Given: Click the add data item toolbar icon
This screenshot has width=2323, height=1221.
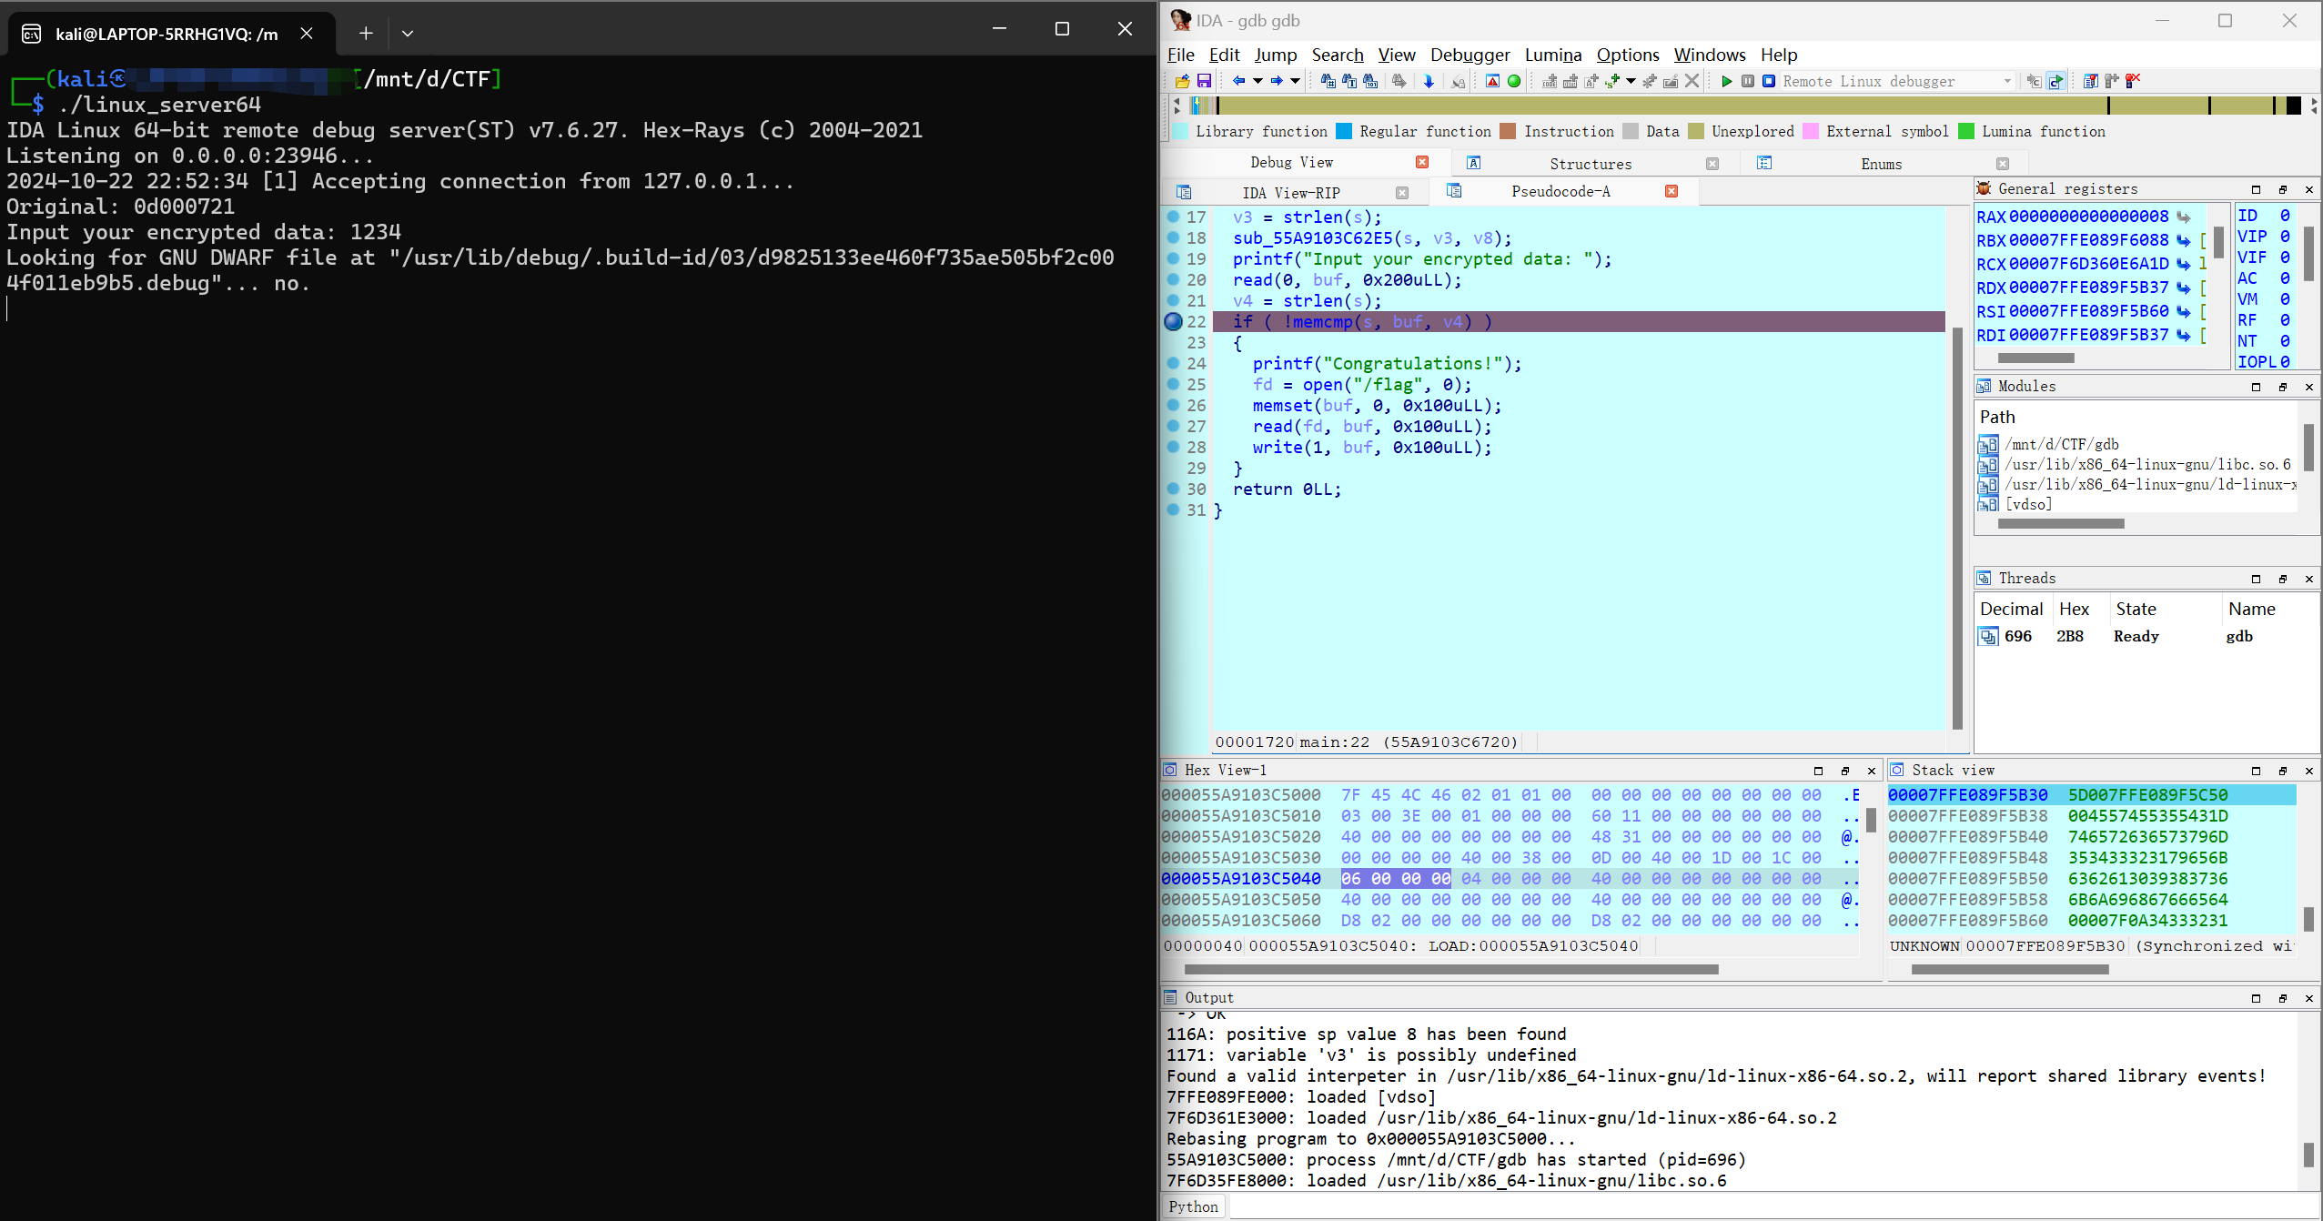Looking at the screenshot, I should [1571, 81].
